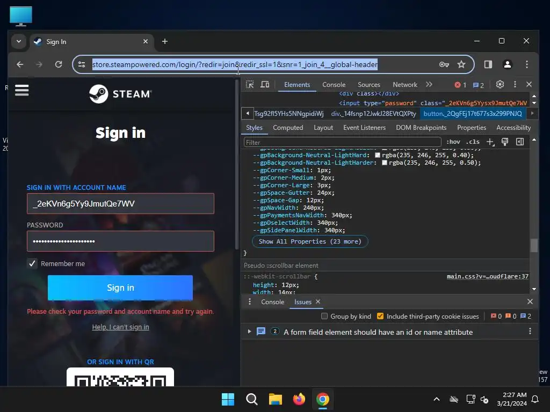Open the issues count badge

coord(478,85)
